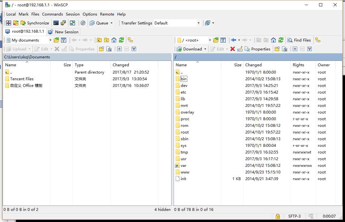345x222 pixels.
Task: Open Preferences gear icon
Action: pos(83,23)
